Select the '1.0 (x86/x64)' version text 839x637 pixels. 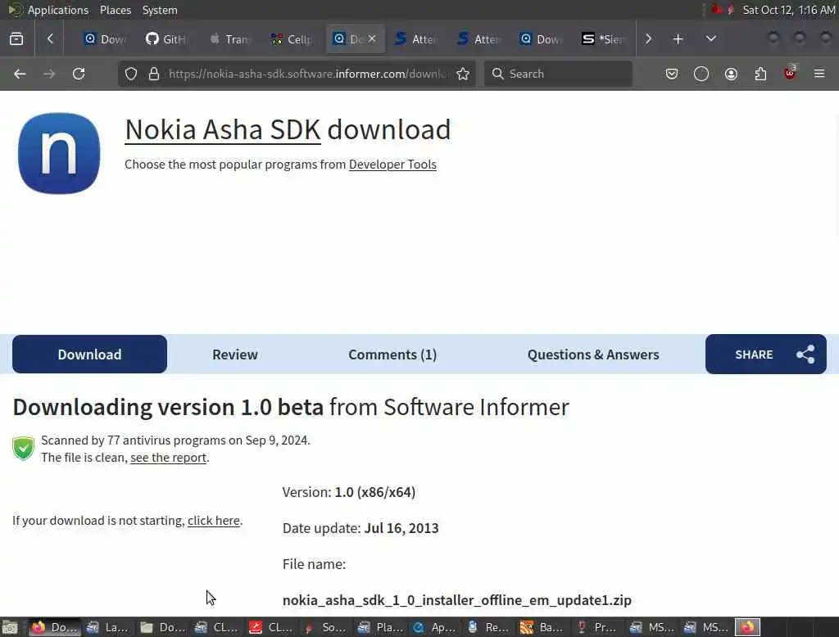[x=375, y=492]
